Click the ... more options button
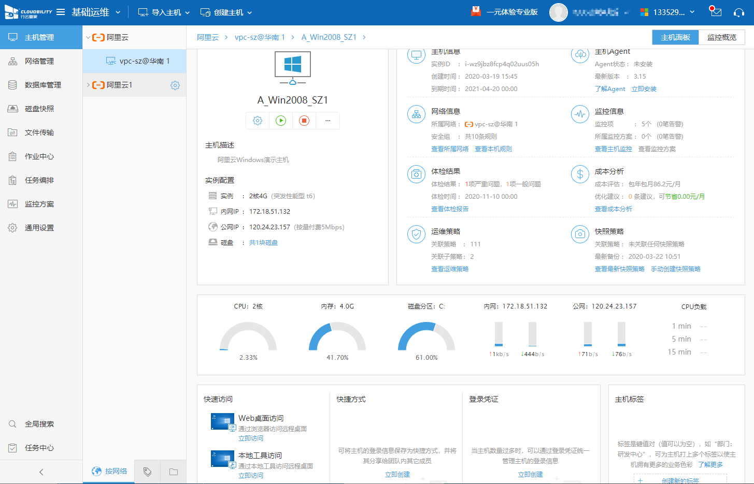 [x=328, y=120]
